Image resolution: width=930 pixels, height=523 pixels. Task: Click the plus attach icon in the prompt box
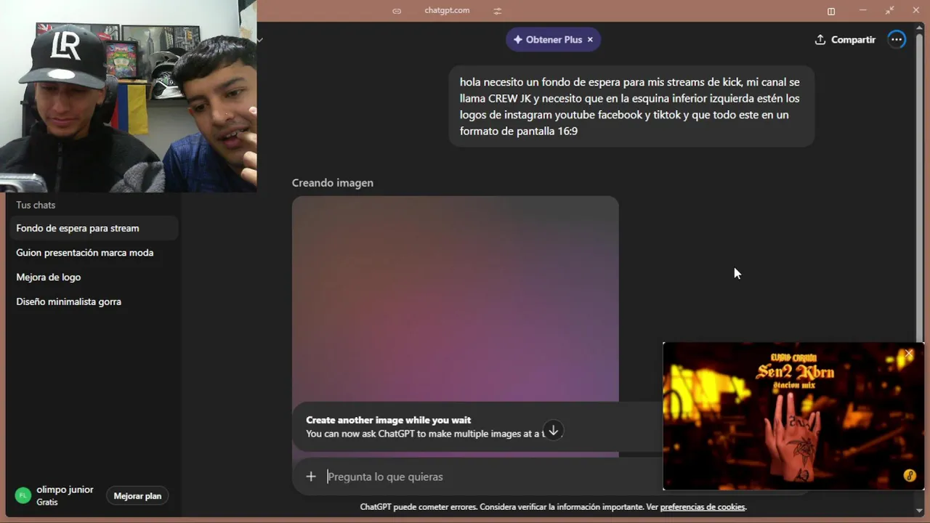click(x=311, y=477)
